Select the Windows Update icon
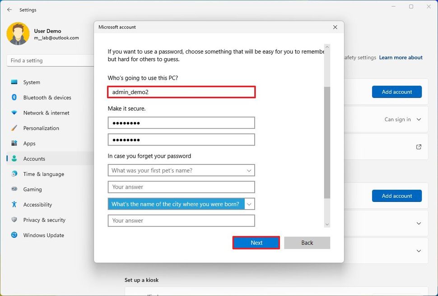This screenshot has height=296, width=438. (x=14, y=236)
